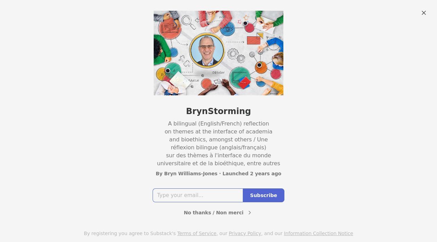Click the puzzle pieces doodle in cover image
Screen dimensions: 437x242
[x=185, y=61]
